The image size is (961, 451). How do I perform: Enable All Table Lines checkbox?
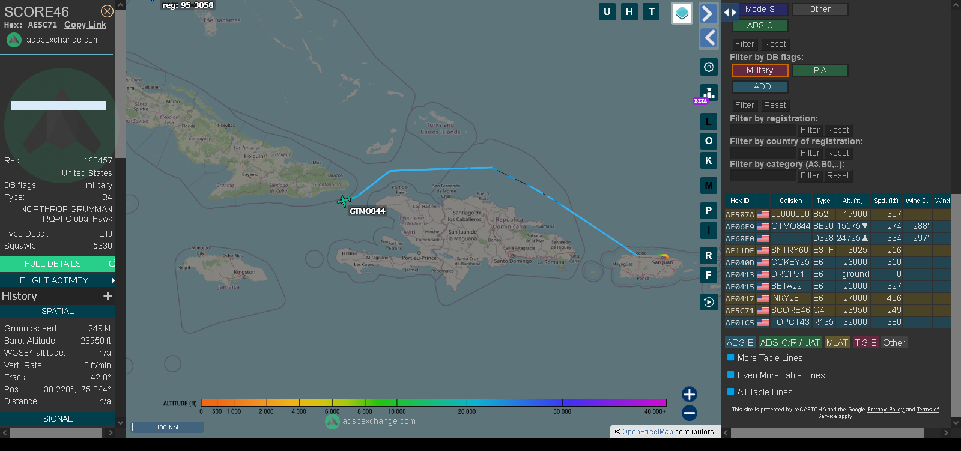[731, 392]
